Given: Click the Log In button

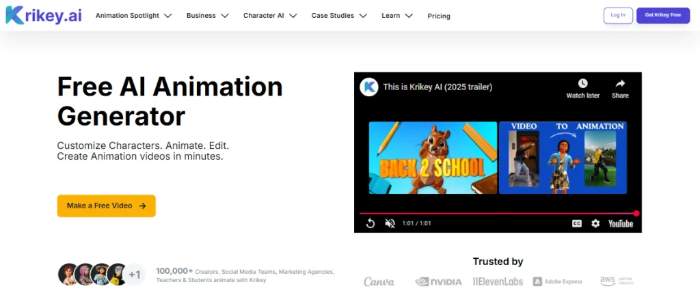Looking at the screenshot, I should pyautogui.click(x=618, y=15).
